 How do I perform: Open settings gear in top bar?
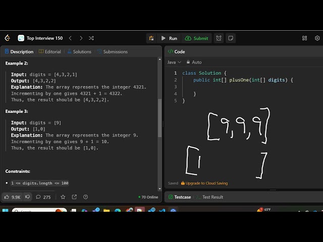317,38
